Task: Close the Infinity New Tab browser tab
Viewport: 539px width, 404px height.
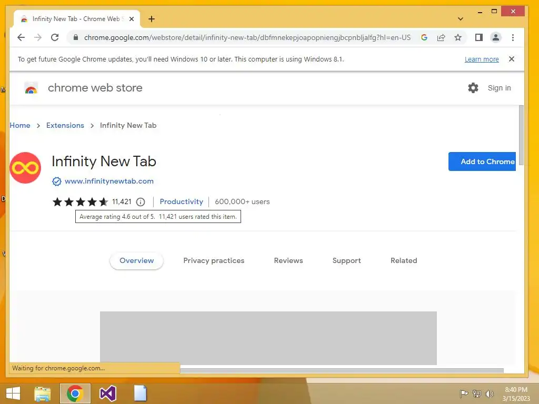Action: click(131, 19)
